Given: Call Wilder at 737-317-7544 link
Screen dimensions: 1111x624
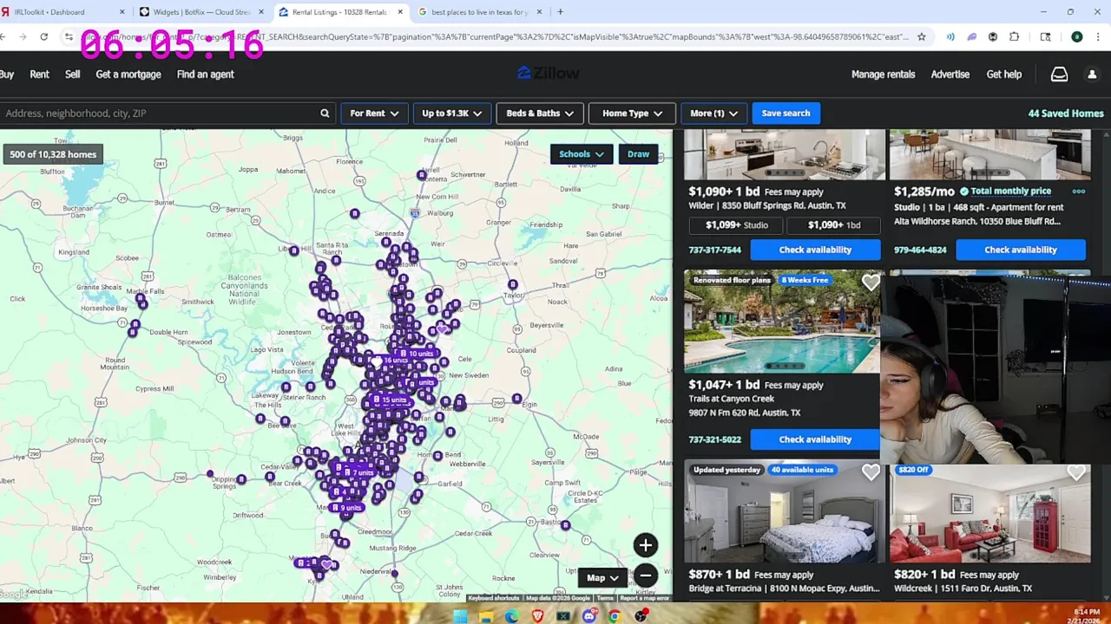Looking at the screenshot, I should [x=714, y=250].
